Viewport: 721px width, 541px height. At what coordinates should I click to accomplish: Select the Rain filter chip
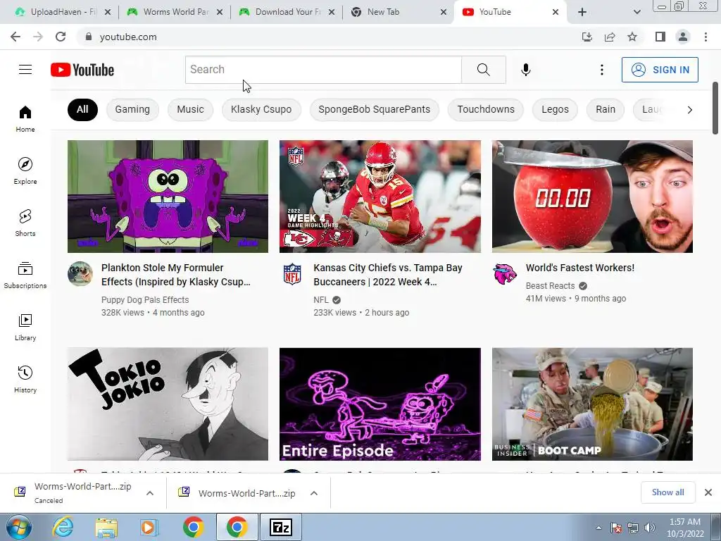605,109
